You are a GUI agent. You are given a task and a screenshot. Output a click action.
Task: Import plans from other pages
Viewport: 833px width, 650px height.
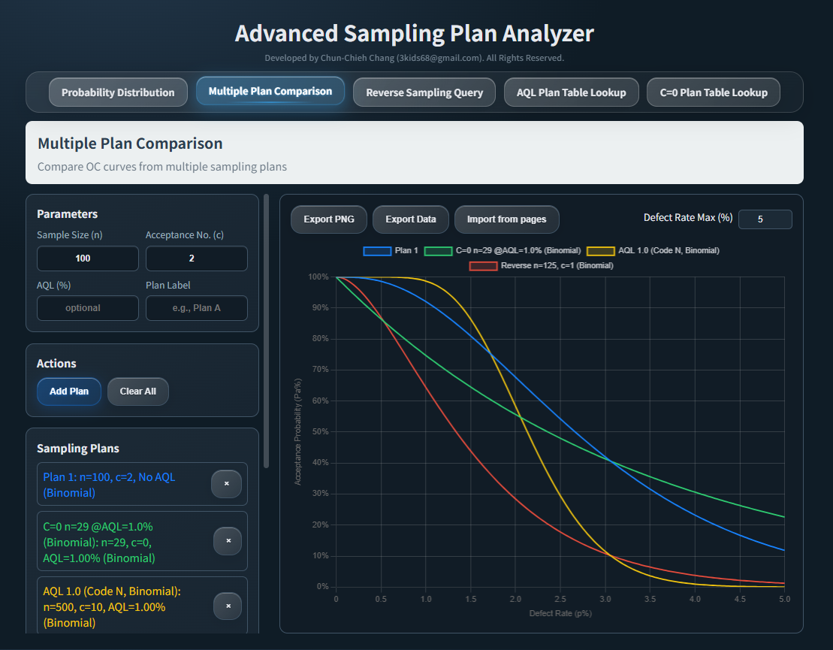[x=506, y=219]
